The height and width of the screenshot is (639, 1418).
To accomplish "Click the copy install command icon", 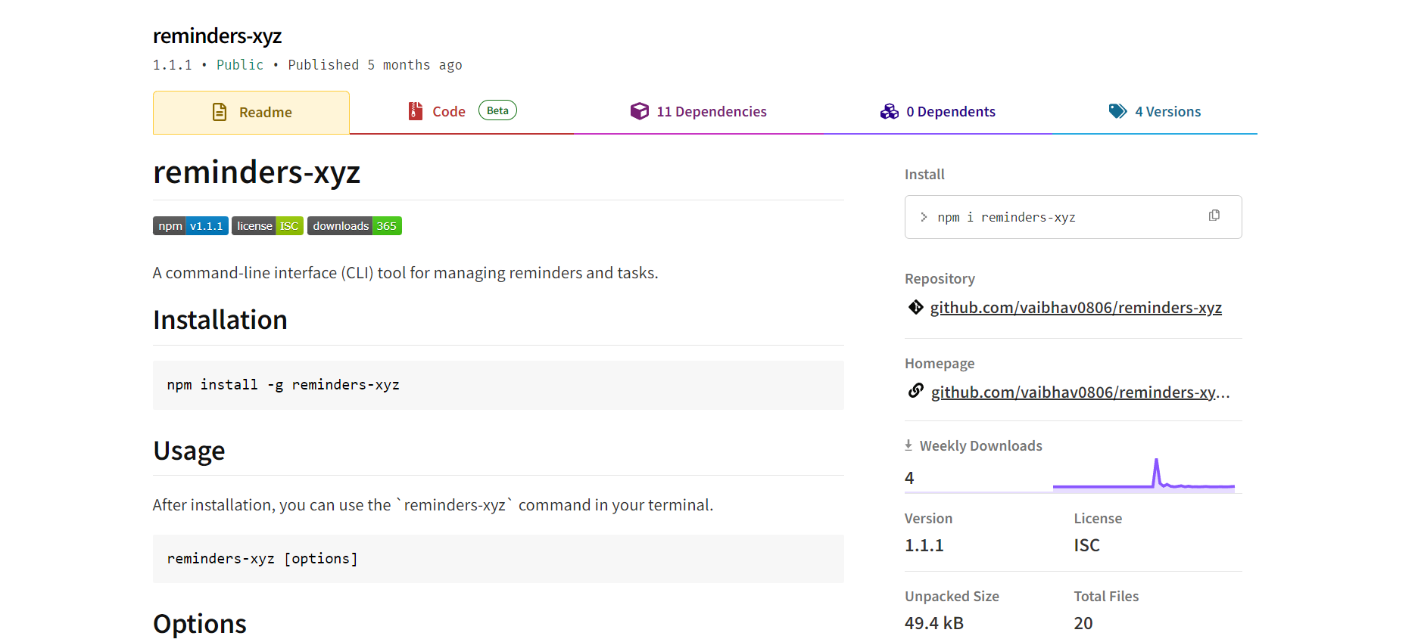I will (1214, 216).
